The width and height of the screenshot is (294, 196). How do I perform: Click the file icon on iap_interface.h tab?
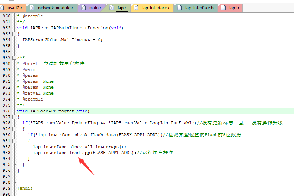pyautogui.click(x=179, y=8)
